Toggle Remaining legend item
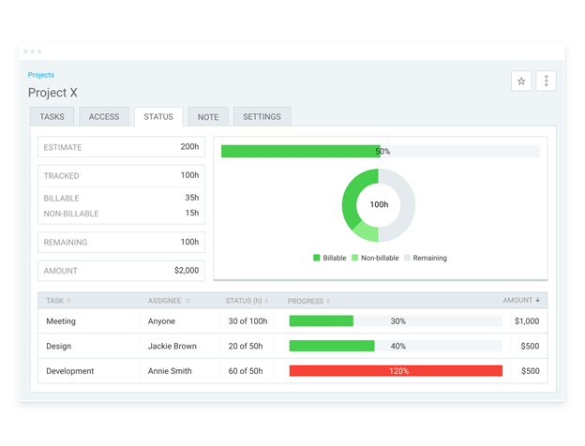Image resolution: width=585 pixels, height=446 pixels. [426, 258]
